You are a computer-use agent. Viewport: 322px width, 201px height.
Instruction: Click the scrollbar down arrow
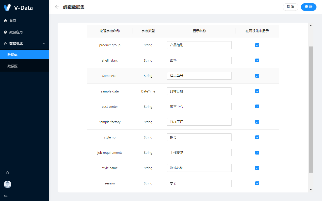pos(311,189)
